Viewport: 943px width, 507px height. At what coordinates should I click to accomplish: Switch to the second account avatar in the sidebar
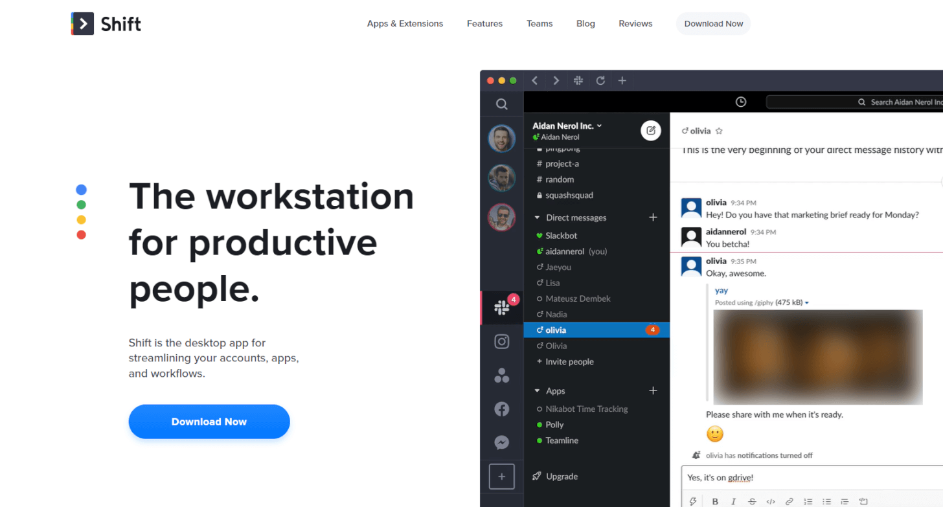502,177
